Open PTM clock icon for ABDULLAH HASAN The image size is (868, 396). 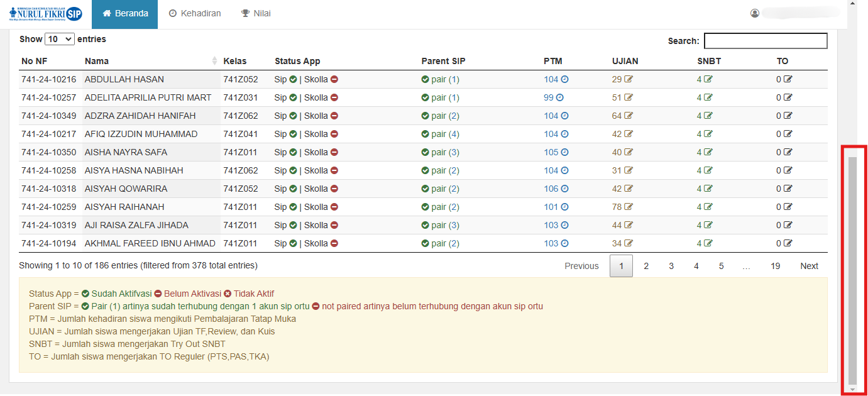(x=564, y=80)
